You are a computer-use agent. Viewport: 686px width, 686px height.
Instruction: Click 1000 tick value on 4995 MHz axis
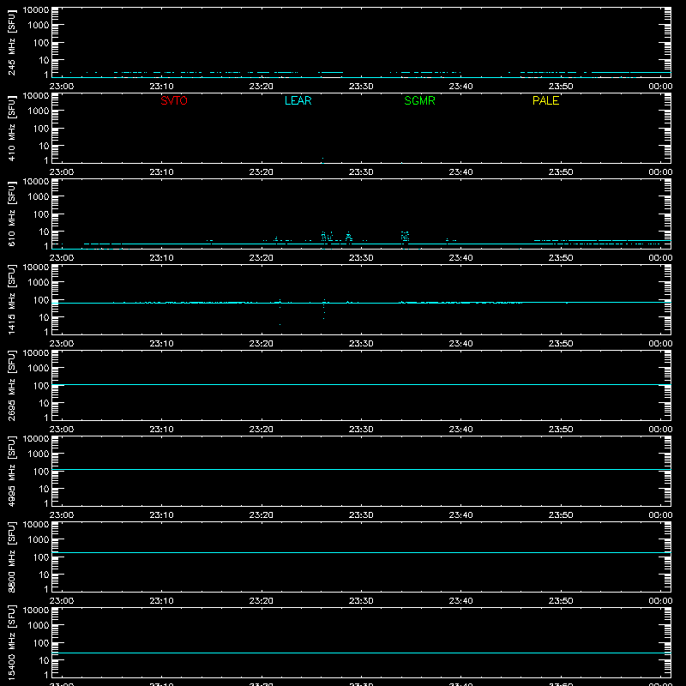[39, 454]
